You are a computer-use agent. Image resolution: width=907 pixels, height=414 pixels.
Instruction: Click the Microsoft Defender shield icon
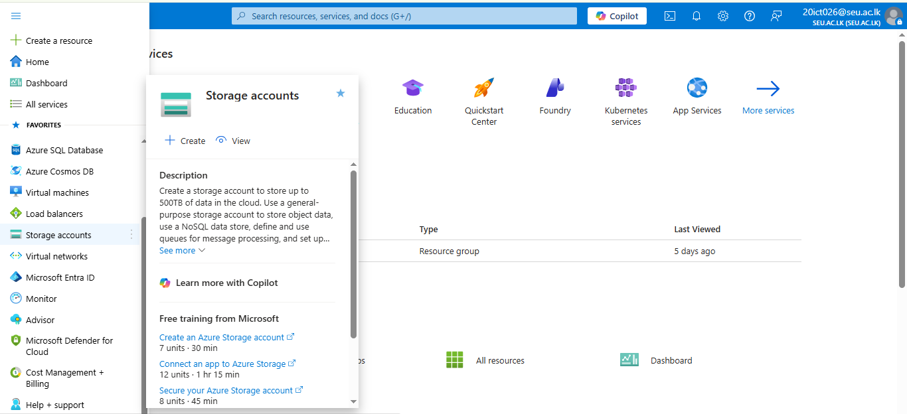(16, 340)
